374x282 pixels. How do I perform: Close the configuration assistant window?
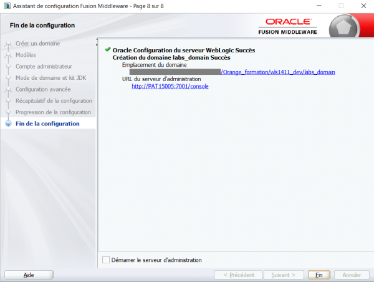point(363,6)
